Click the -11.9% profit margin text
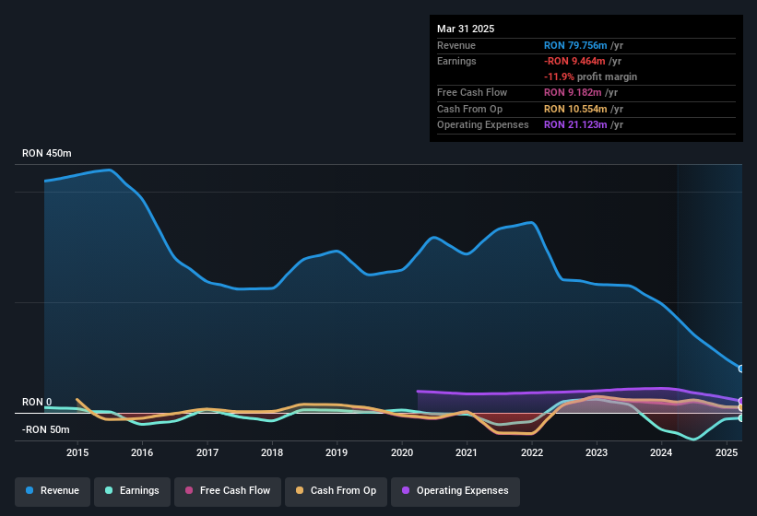 pos(590,76)
